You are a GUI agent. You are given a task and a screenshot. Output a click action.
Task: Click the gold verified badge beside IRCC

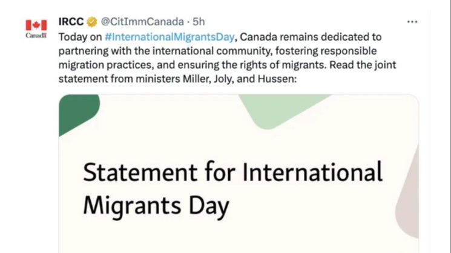pos(92,22)
